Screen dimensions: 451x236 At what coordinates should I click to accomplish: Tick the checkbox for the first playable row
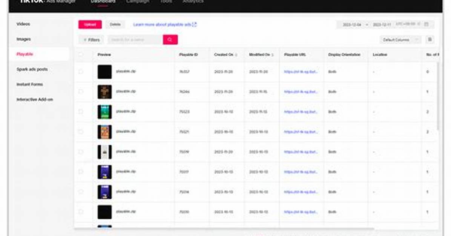81,72
